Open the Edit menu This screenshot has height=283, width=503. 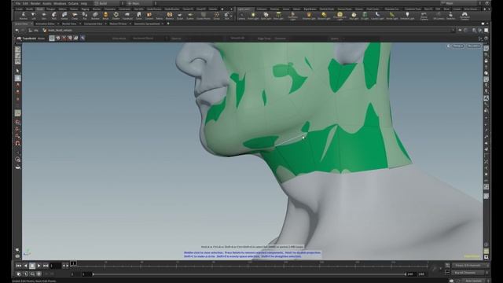tap(25, 3)
